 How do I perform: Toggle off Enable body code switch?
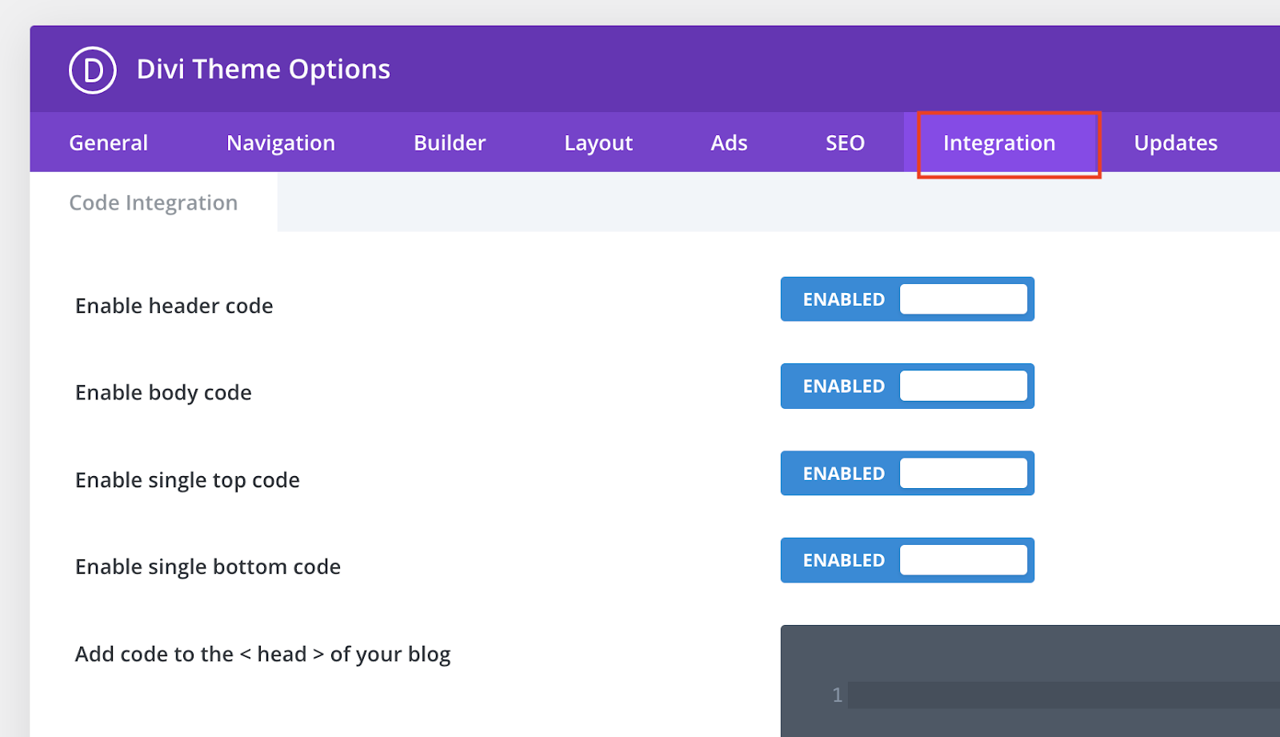(907, 387)
